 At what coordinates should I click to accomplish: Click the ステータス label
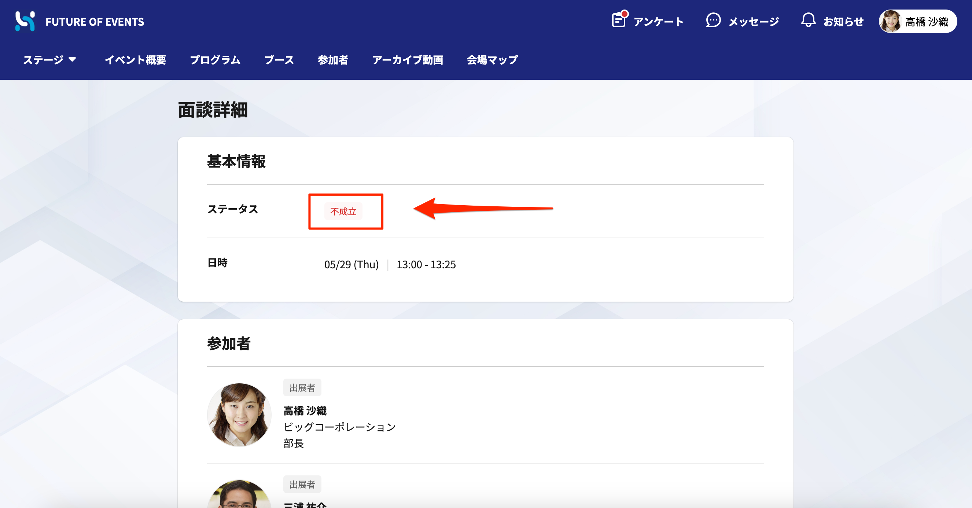point(232,209)
